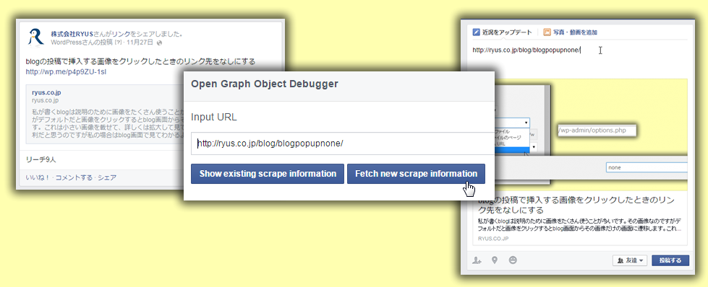Click the photo icon beside 写真・動画を追加
This screenshot has width=708, height=287.
click(547, 32)
